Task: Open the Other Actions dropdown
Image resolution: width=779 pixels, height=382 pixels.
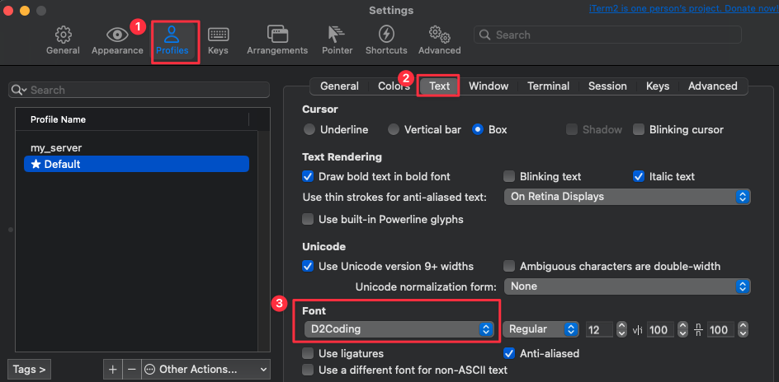Action: [x=206, y=369]
